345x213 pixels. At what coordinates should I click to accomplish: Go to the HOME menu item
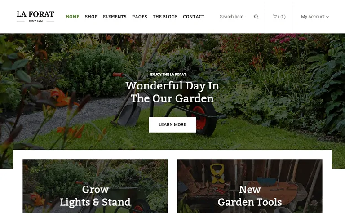tap(72, 17)
